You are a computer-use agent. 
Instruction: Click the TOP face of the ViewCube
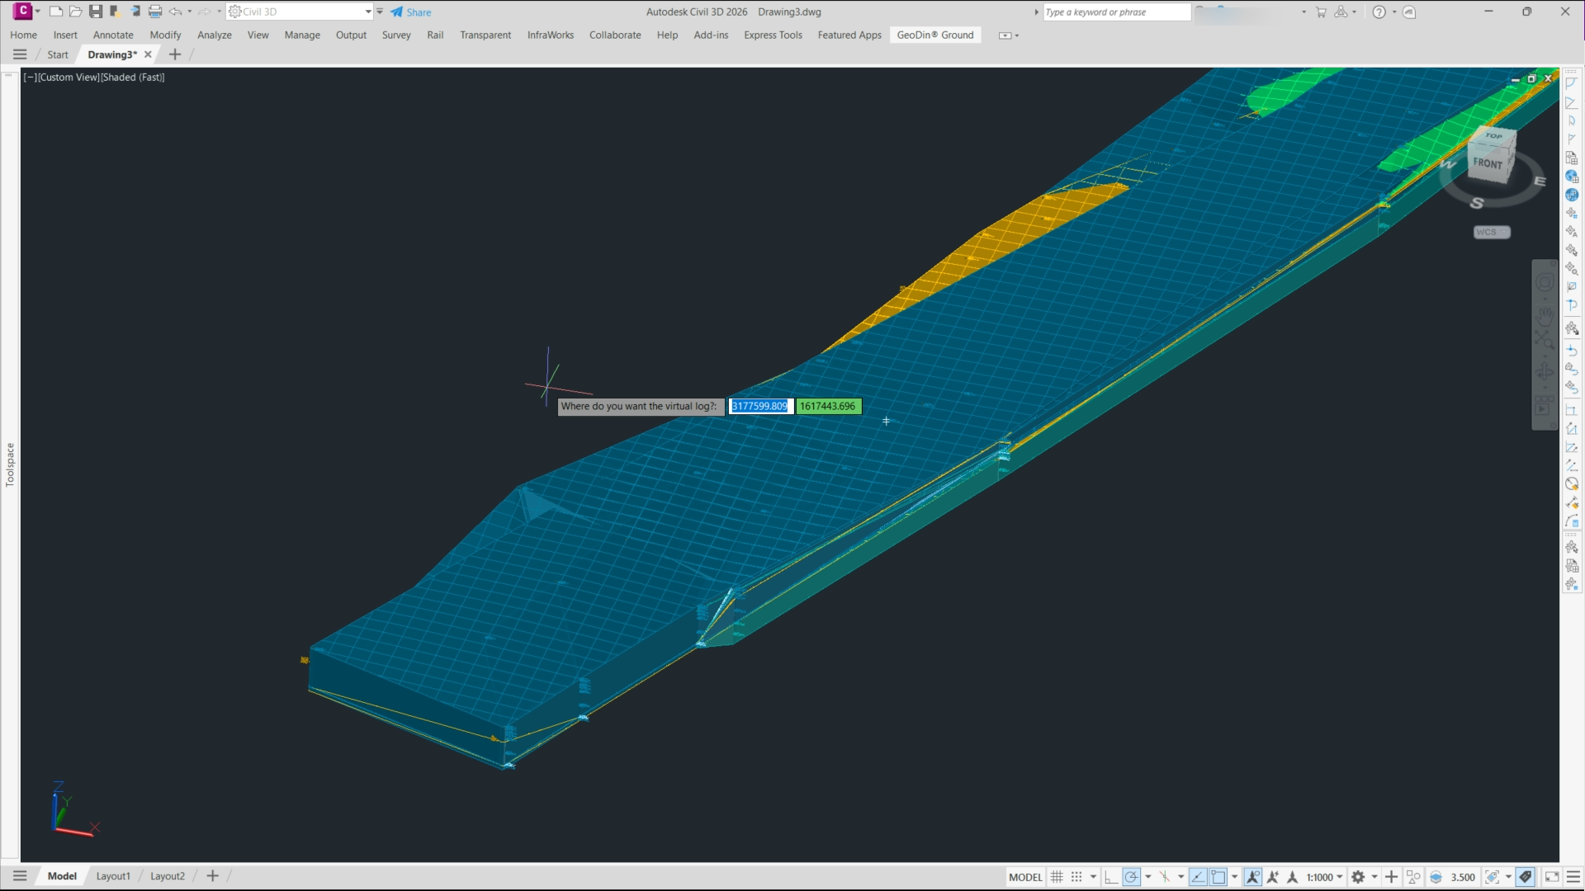click(x=1494, y=135)
